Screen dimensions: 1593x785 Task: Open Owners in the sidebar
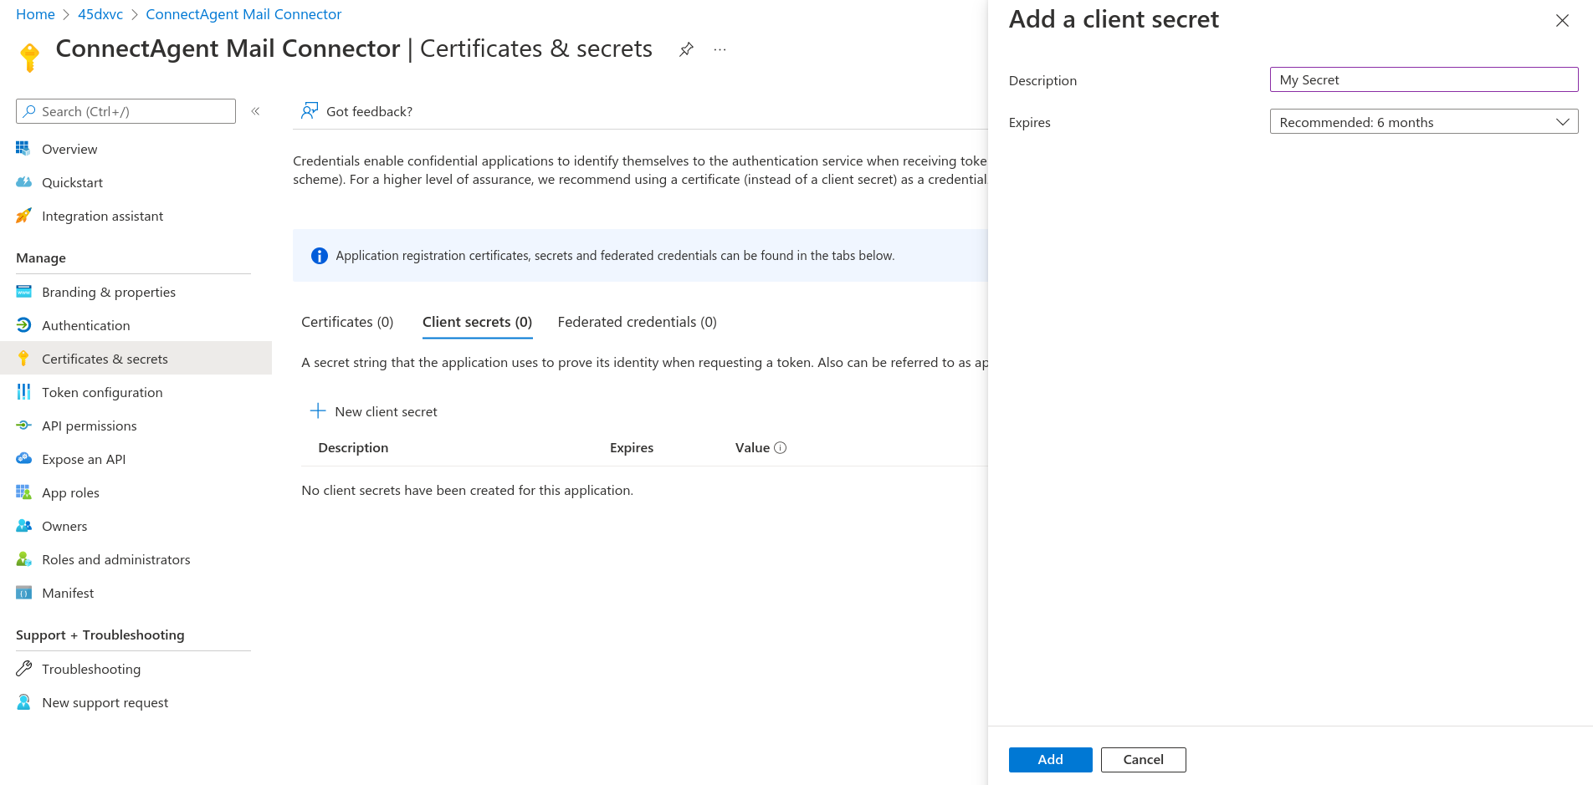[x=64, y=526]
